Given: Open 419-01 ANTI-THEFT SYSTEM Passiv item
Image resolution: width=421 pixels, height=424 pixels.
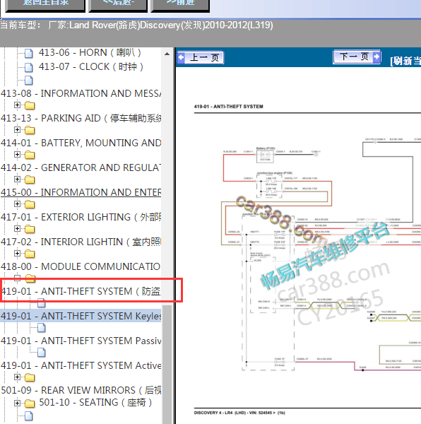Looking at the screenshot, I should tap(81, 341).
